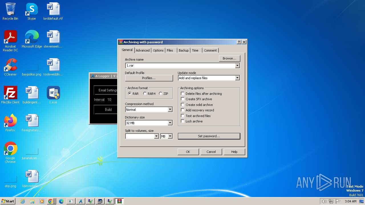This screenshot has width=365, height=205.
Task: Expand the Archive name dropdown
Action: (237, 66)
